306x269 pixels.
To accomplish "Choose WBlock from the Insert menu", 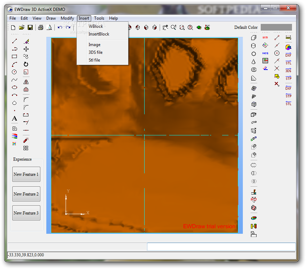I will click(x=95, y=26).
